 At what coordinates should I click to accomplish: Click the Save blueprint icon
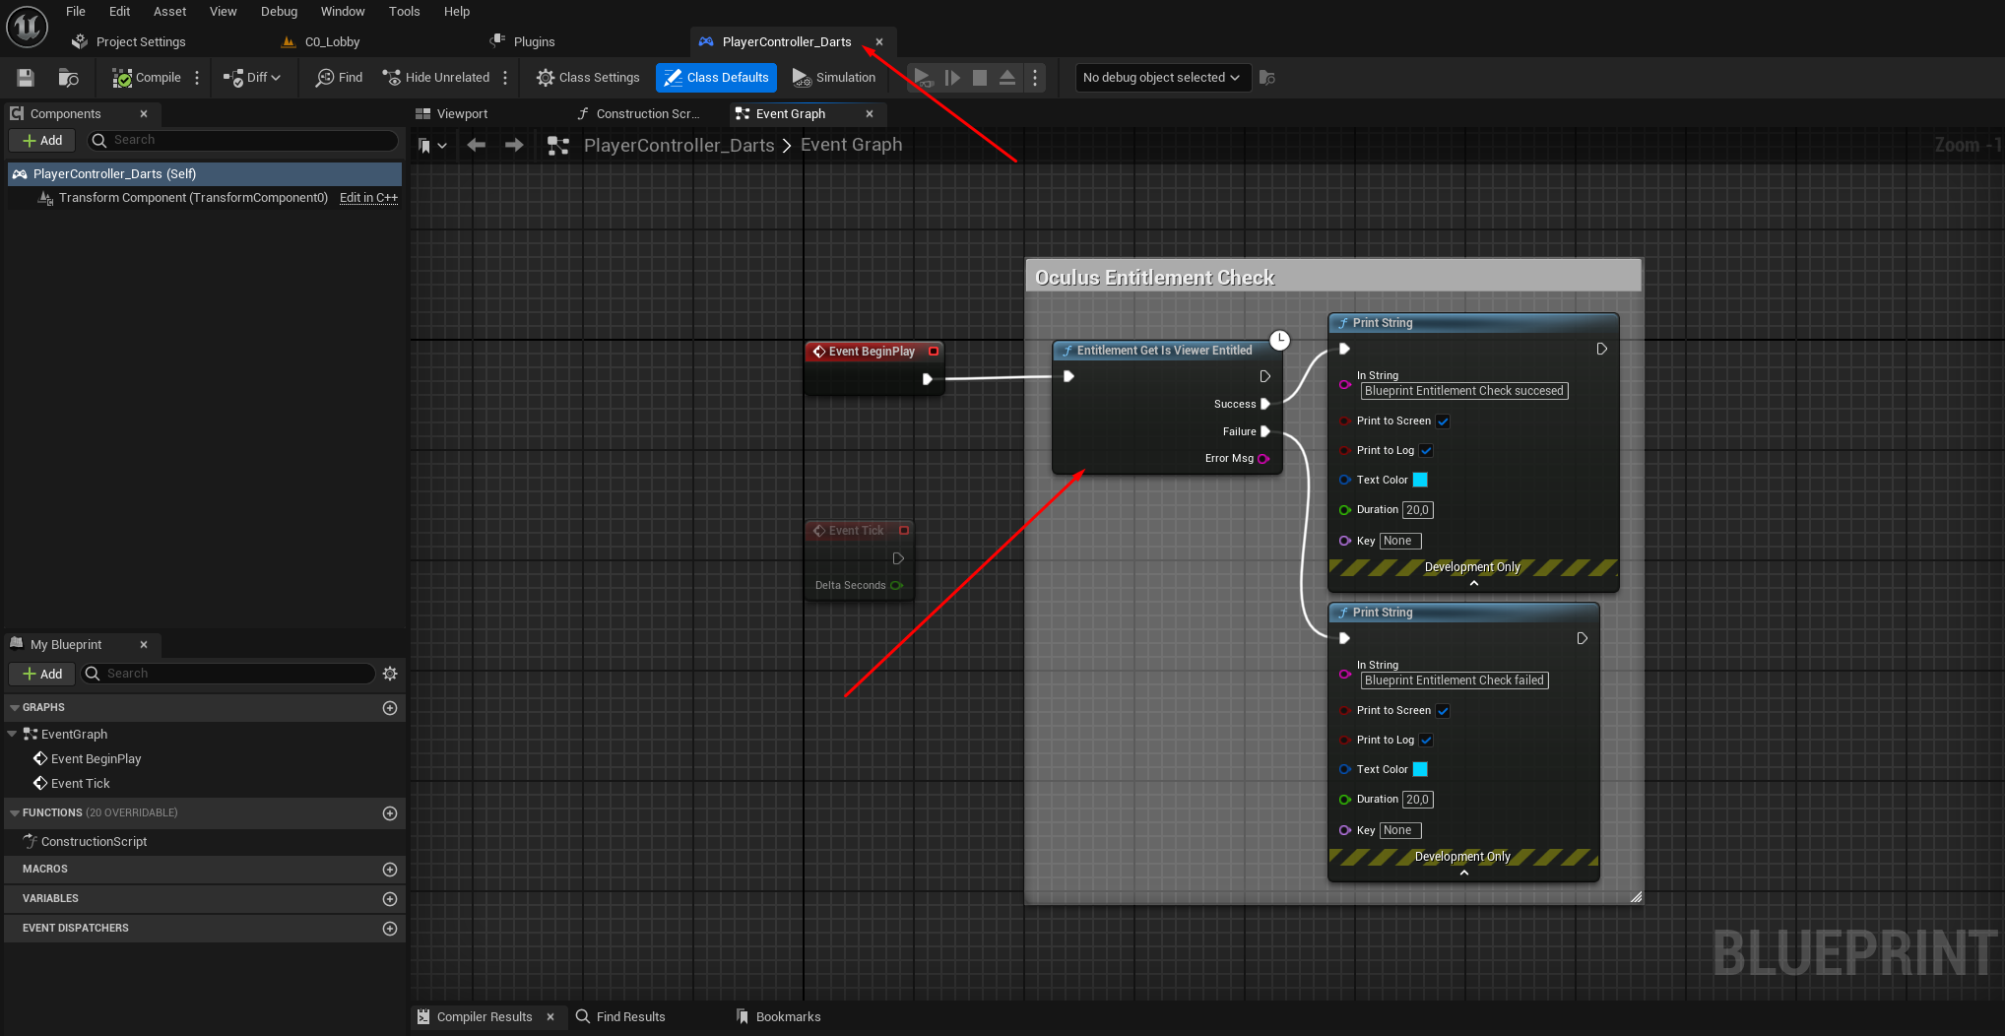26,77
